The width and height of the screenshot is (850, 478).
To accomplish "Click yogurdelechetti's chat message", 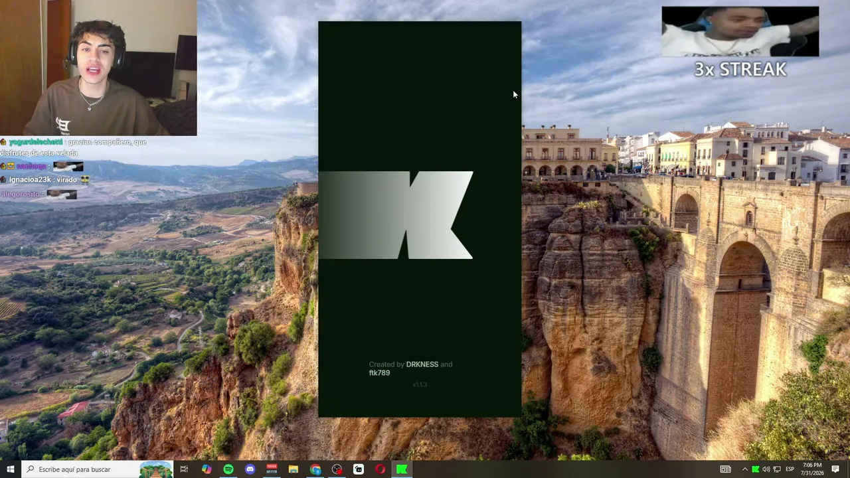I will click(73, 147).
